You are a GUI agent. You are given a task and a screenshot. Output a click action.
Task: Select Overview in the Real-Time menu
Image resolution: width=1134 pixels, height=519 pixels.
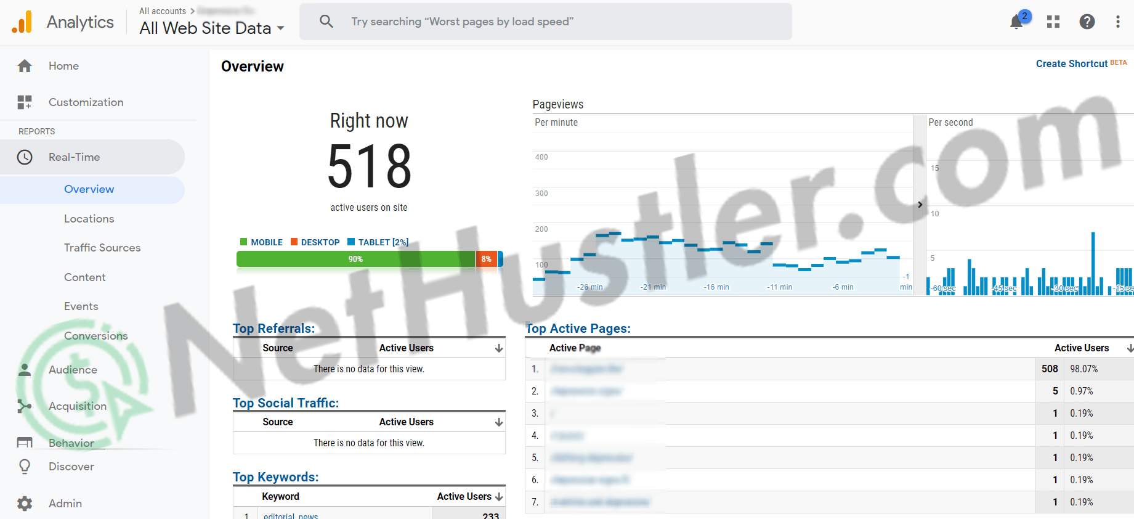coord(89,189)
